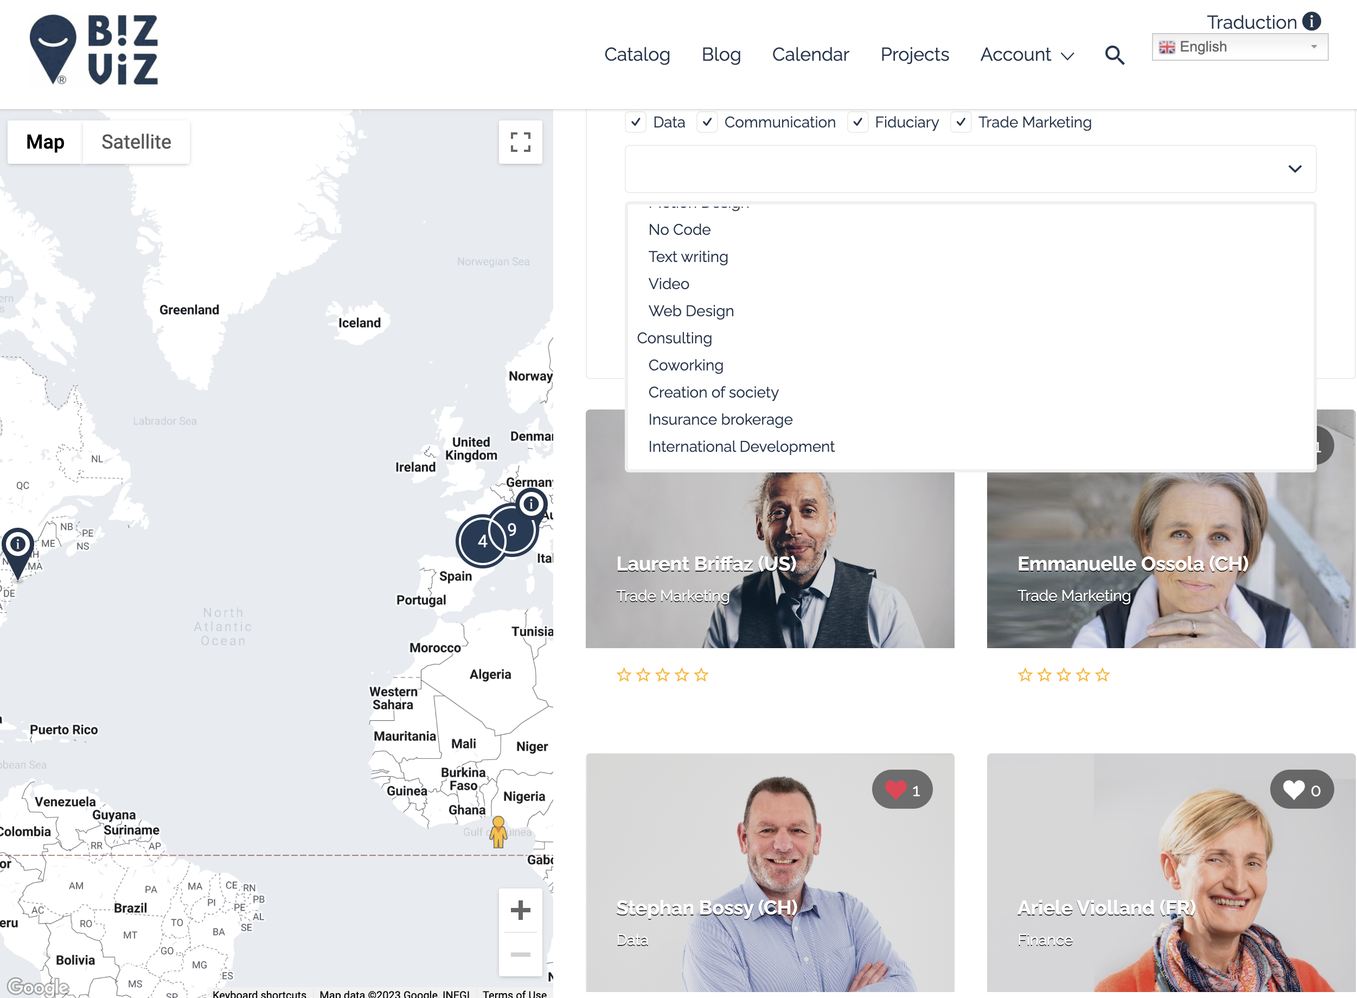This screenshot has height=998, width=1357.
Task: Open map Keyboard shortcuts
Action: pos(259,993)
